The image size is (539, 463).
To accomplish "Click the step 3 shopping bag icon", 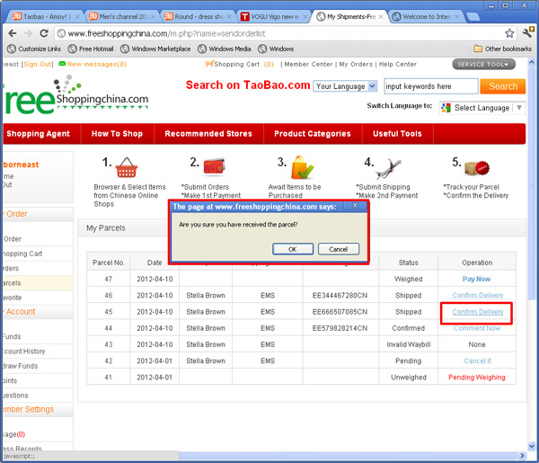I will pos(302,167).
